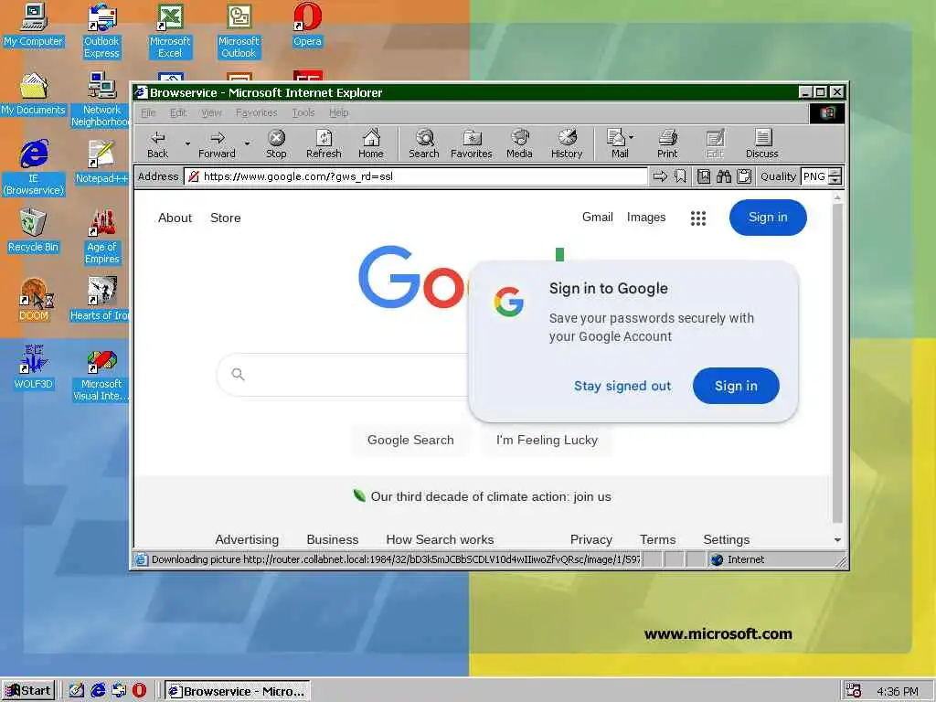Screen dimensions: 936x702
Task: Select the Age of Empires desktop shortcut
Action: [x=101, y=237]
